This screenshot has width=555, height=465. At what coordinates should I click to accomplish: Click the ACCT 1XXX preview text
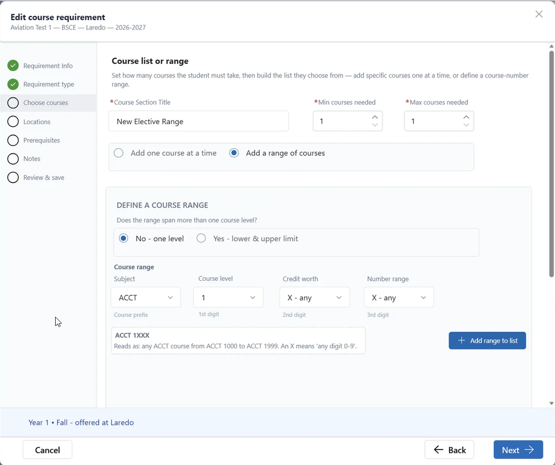coord(132,335)
